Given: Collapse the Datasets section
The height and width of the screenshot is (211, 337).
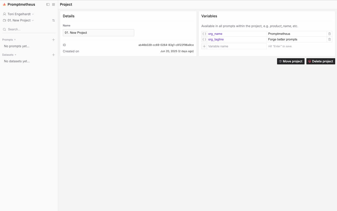Looking at the screenshot, I should coord(9,55).
